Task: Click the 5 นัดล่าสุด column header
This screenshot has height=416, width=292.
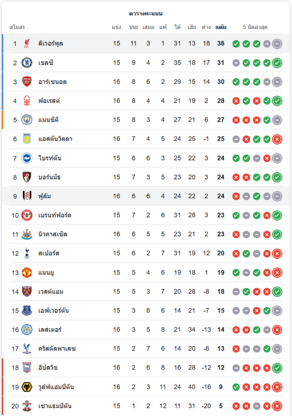Action: (255, 27)
